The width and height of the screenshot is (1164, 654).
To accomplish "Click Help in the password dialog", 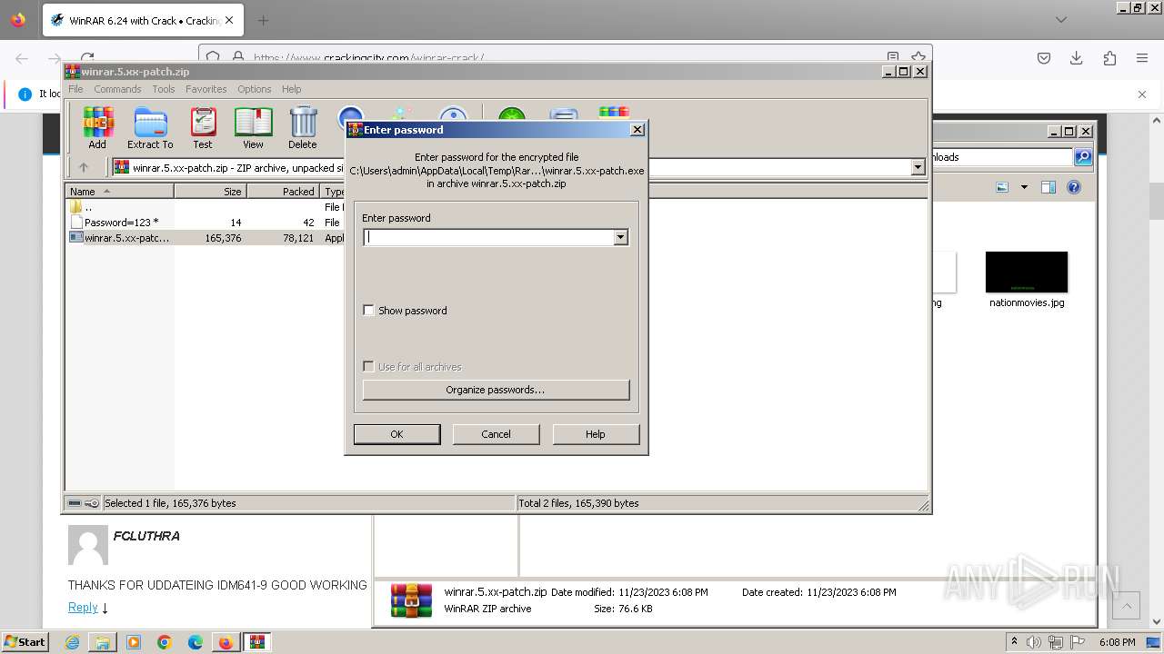I will pyautogui.click(x=596, y=434).
